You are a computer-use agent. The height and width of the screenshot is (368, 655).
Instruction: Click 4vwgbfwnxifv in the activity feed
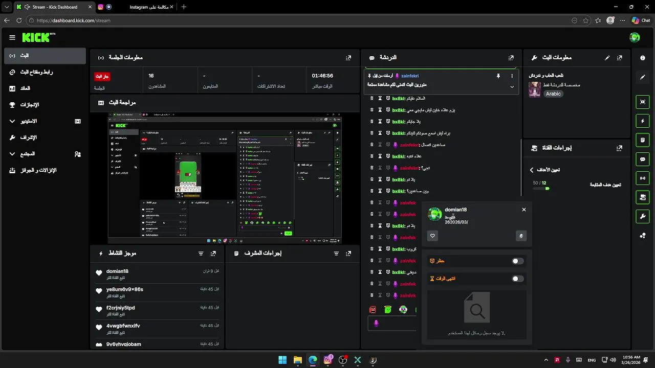click(x=123, y=326)
